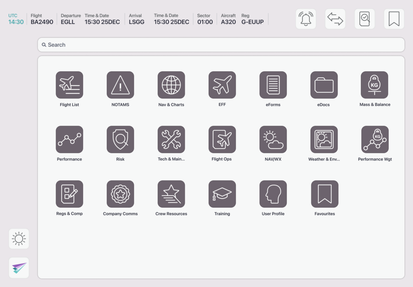Open the EFF airplane icon
Image resolution: width=413 pixels, height=287 pixels.
pyautogui.click(x=222, y=85)
